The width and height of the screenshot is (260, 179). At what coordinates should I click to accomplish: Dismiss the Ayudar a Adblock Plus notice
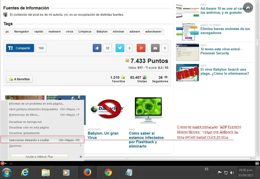click(81, 157)
